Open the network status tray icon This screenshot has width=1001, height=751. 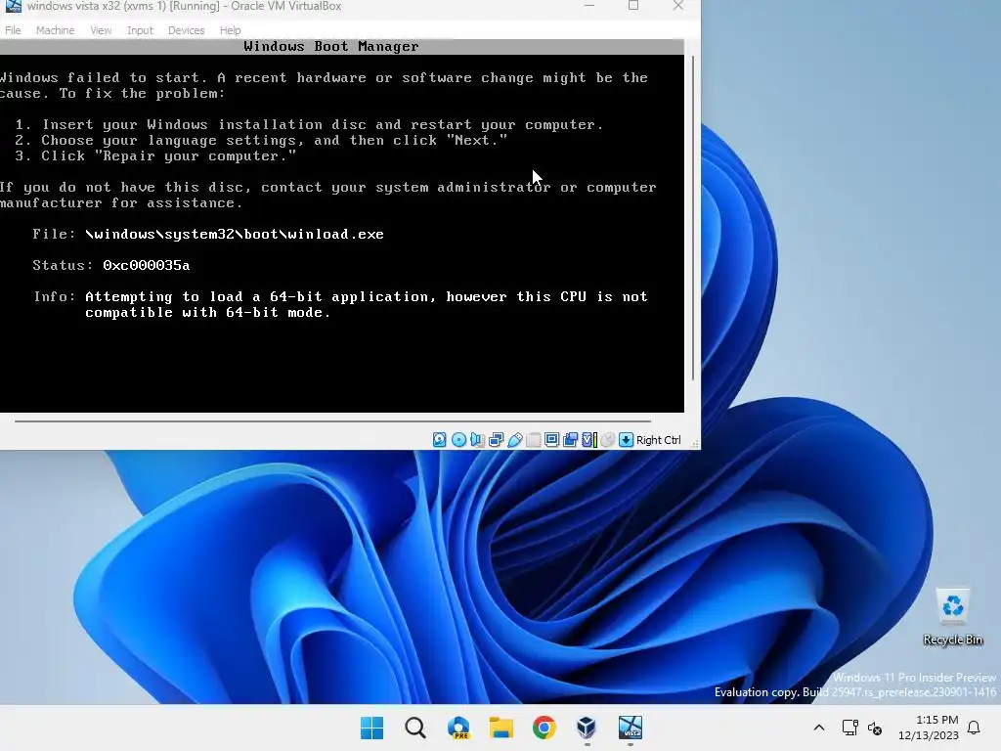849,728
